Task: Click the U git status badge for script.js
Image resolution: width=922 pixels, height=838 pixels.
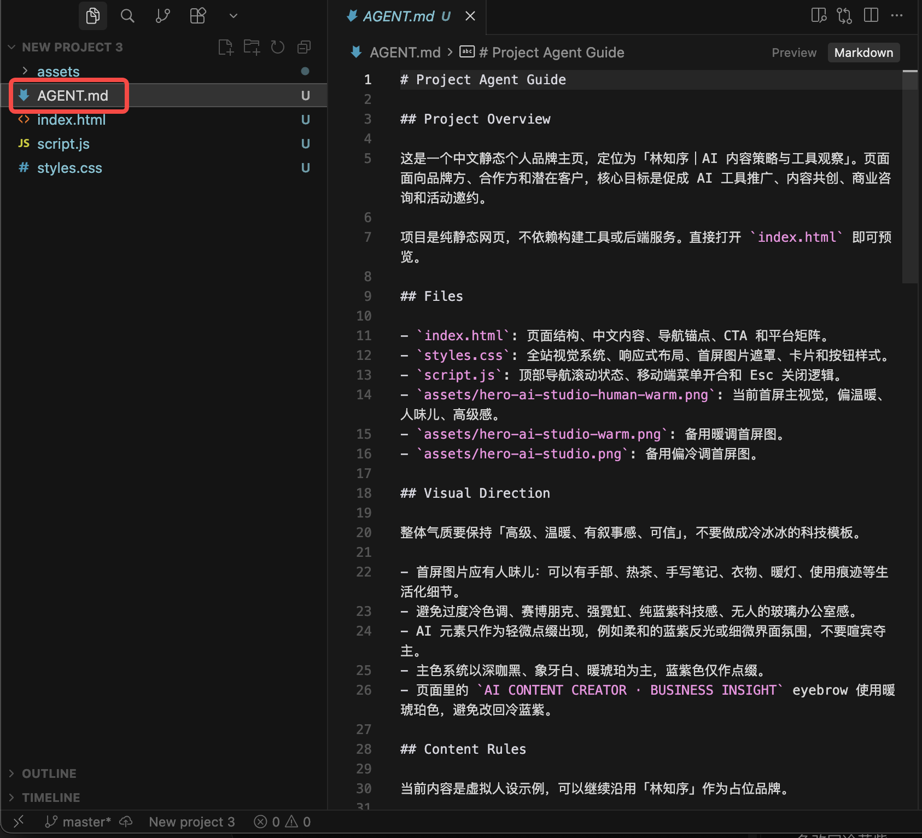Action: [x=306, y=144]
